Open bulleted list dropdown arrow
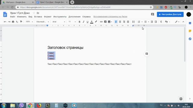The width and height of the screenshot is (193, 108). click(148, 22)
